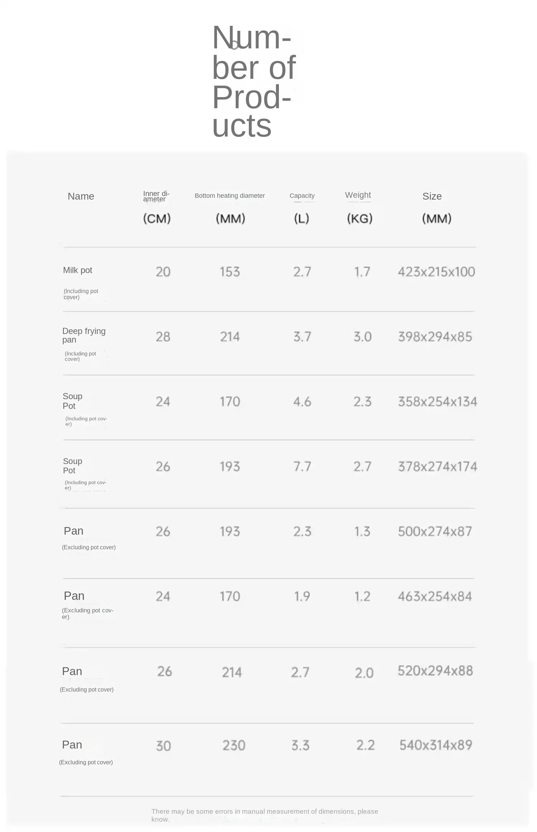
Task: Click the size value 398x294x85
Action: coord(435,337)
